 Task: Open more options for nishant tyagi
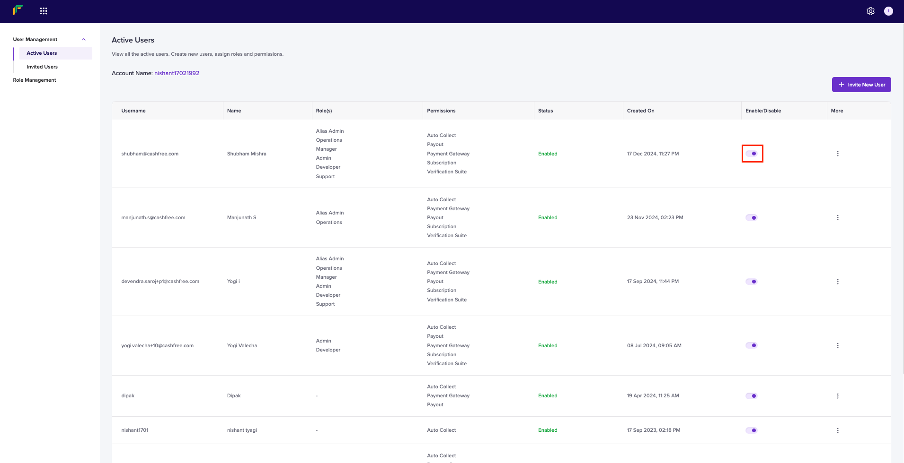pyautogui.click(x=838, y=430)
